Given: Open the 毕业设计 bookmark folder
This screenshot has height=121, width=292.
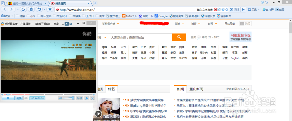Looking at the screenshot, I should [x=60, y=16].
